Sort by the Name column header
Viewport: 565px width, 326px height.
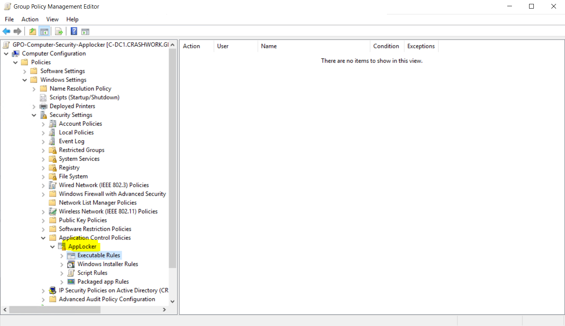click(x=314, y=46)
